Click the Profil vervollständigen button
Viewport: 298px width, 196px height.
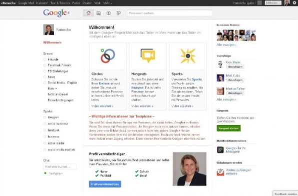pos(105,184)
